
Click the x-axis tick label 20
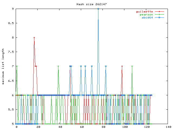pyautogui.click(x=38, y=127)
